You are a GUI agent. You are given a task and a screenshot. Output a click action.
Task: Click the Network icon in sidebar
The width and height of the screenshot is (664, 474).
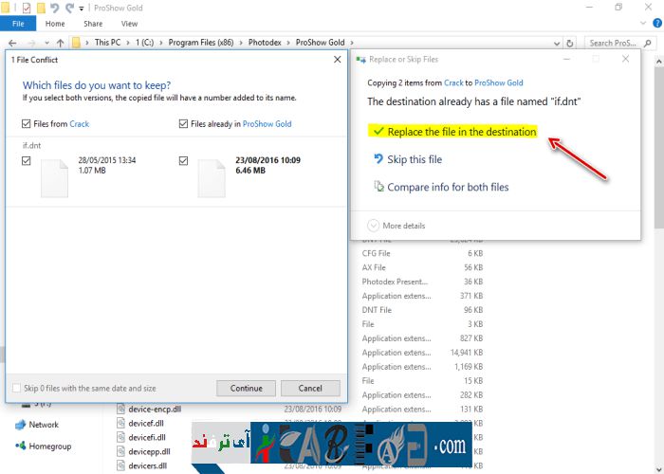[x=20, y=425]
